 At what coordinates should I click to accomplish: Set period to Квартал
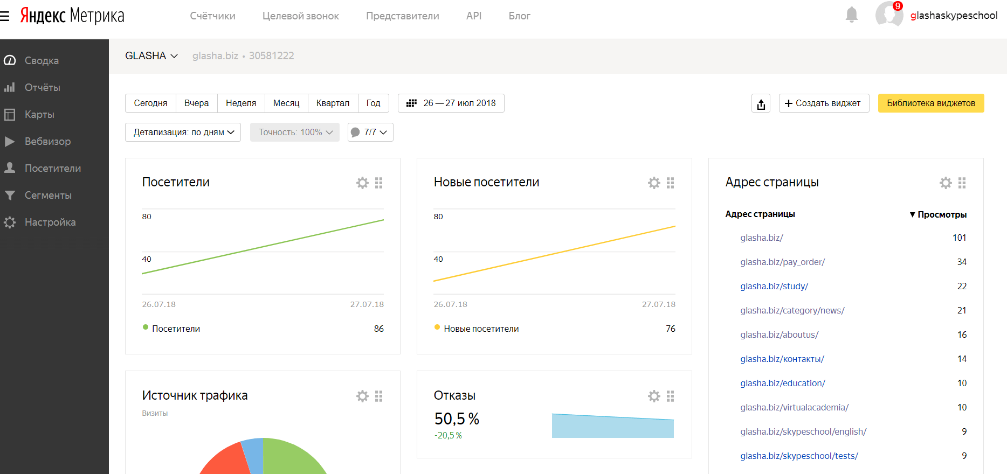point(333,103)
